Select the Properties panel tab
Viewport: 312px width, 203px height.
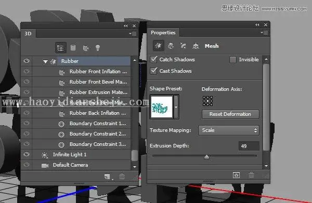pyautogui.click(x=163, y=32)
